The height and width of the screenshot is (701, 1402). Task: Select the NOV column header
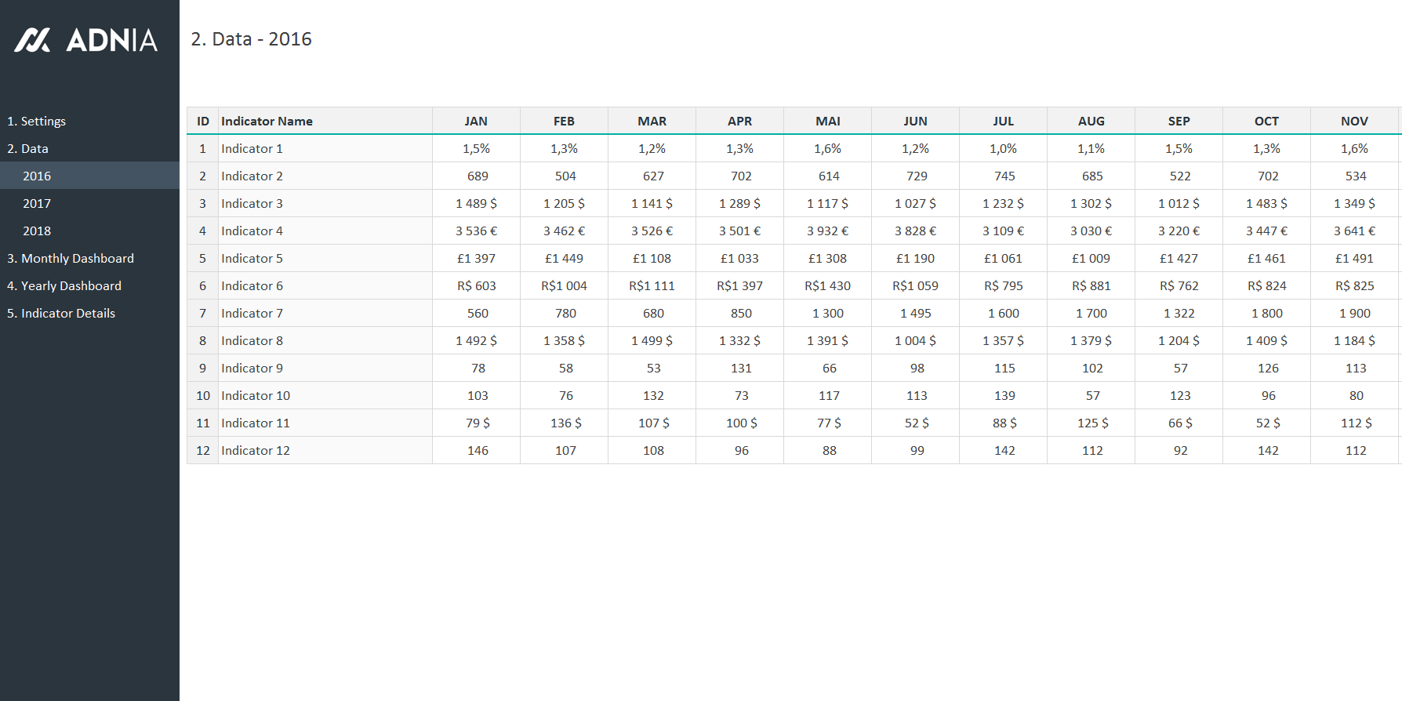(1354, 121)
